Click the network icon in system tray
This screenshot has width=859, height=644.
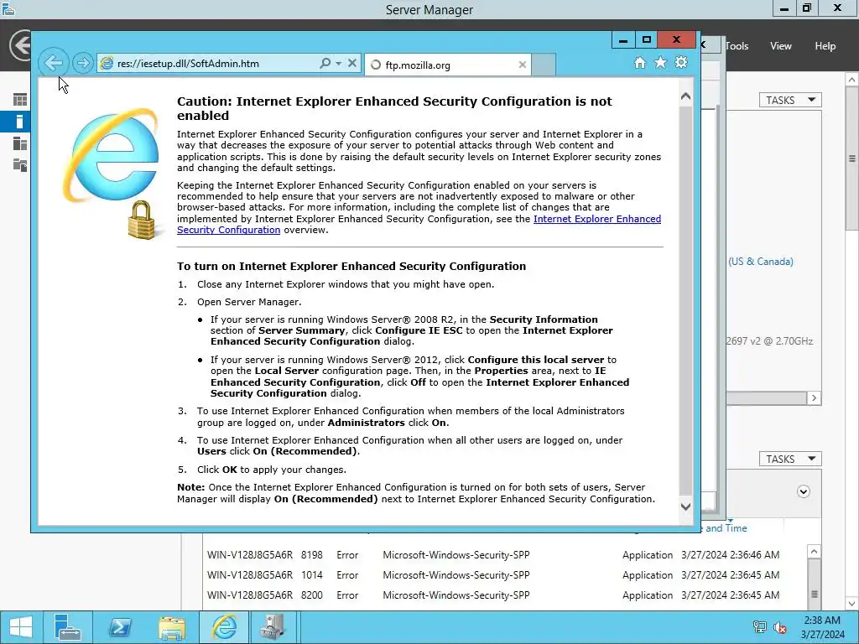[760, 627]
